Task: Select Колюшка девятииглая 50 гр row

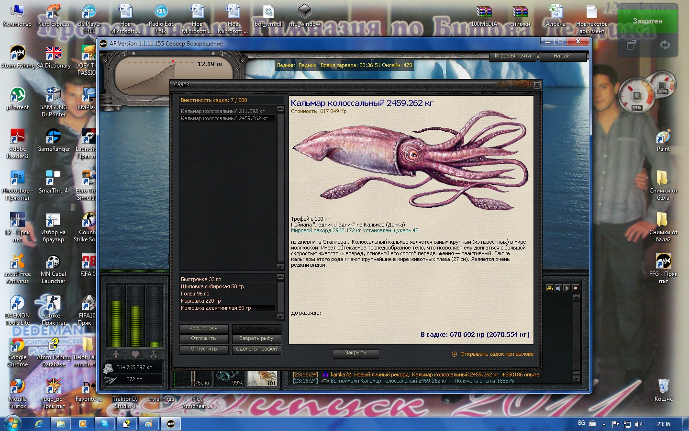Action: click(x=228, y=308)
